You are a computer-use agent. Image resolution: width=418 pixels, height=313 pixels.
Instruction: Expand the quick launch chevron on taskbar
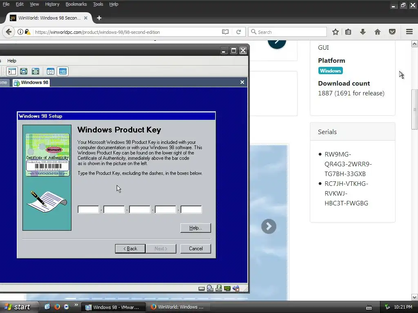[76, 305]
